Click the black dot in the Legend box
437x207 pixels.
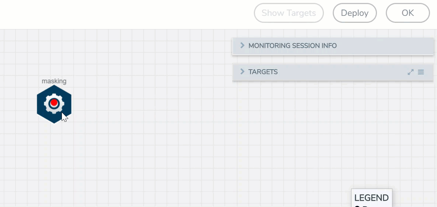357,206
